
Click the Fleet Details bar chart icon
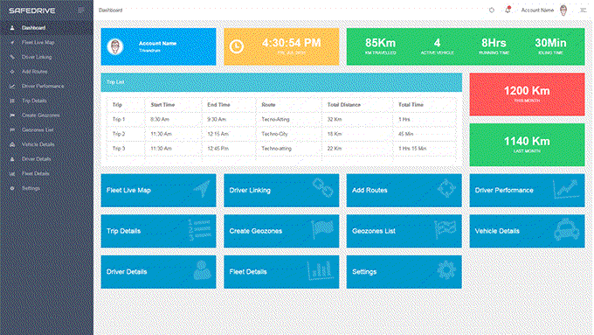(320, 270)
